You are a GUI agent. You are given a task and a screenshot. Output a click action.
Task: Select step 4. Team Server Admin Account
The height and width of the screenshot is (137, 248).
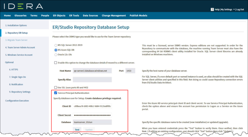20,47
